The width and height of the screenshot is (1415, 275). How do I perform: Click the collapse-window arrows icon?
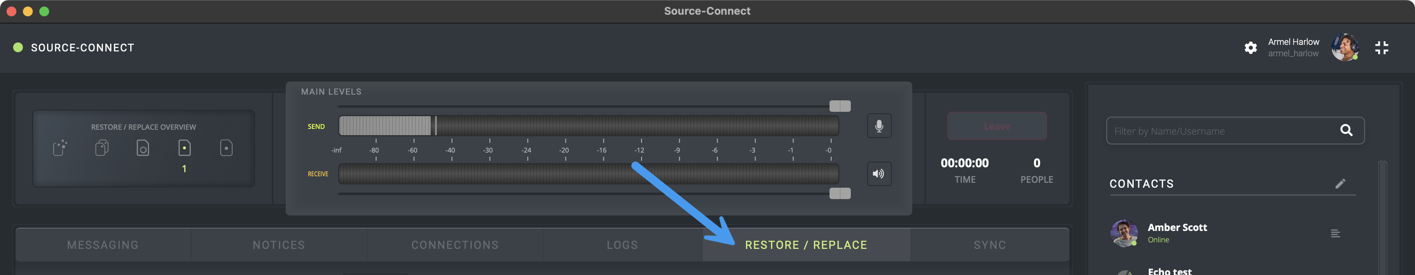[x=1381, y=48]
